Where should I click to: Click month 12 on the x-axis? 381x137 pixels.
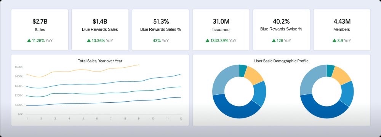(181, 118)
